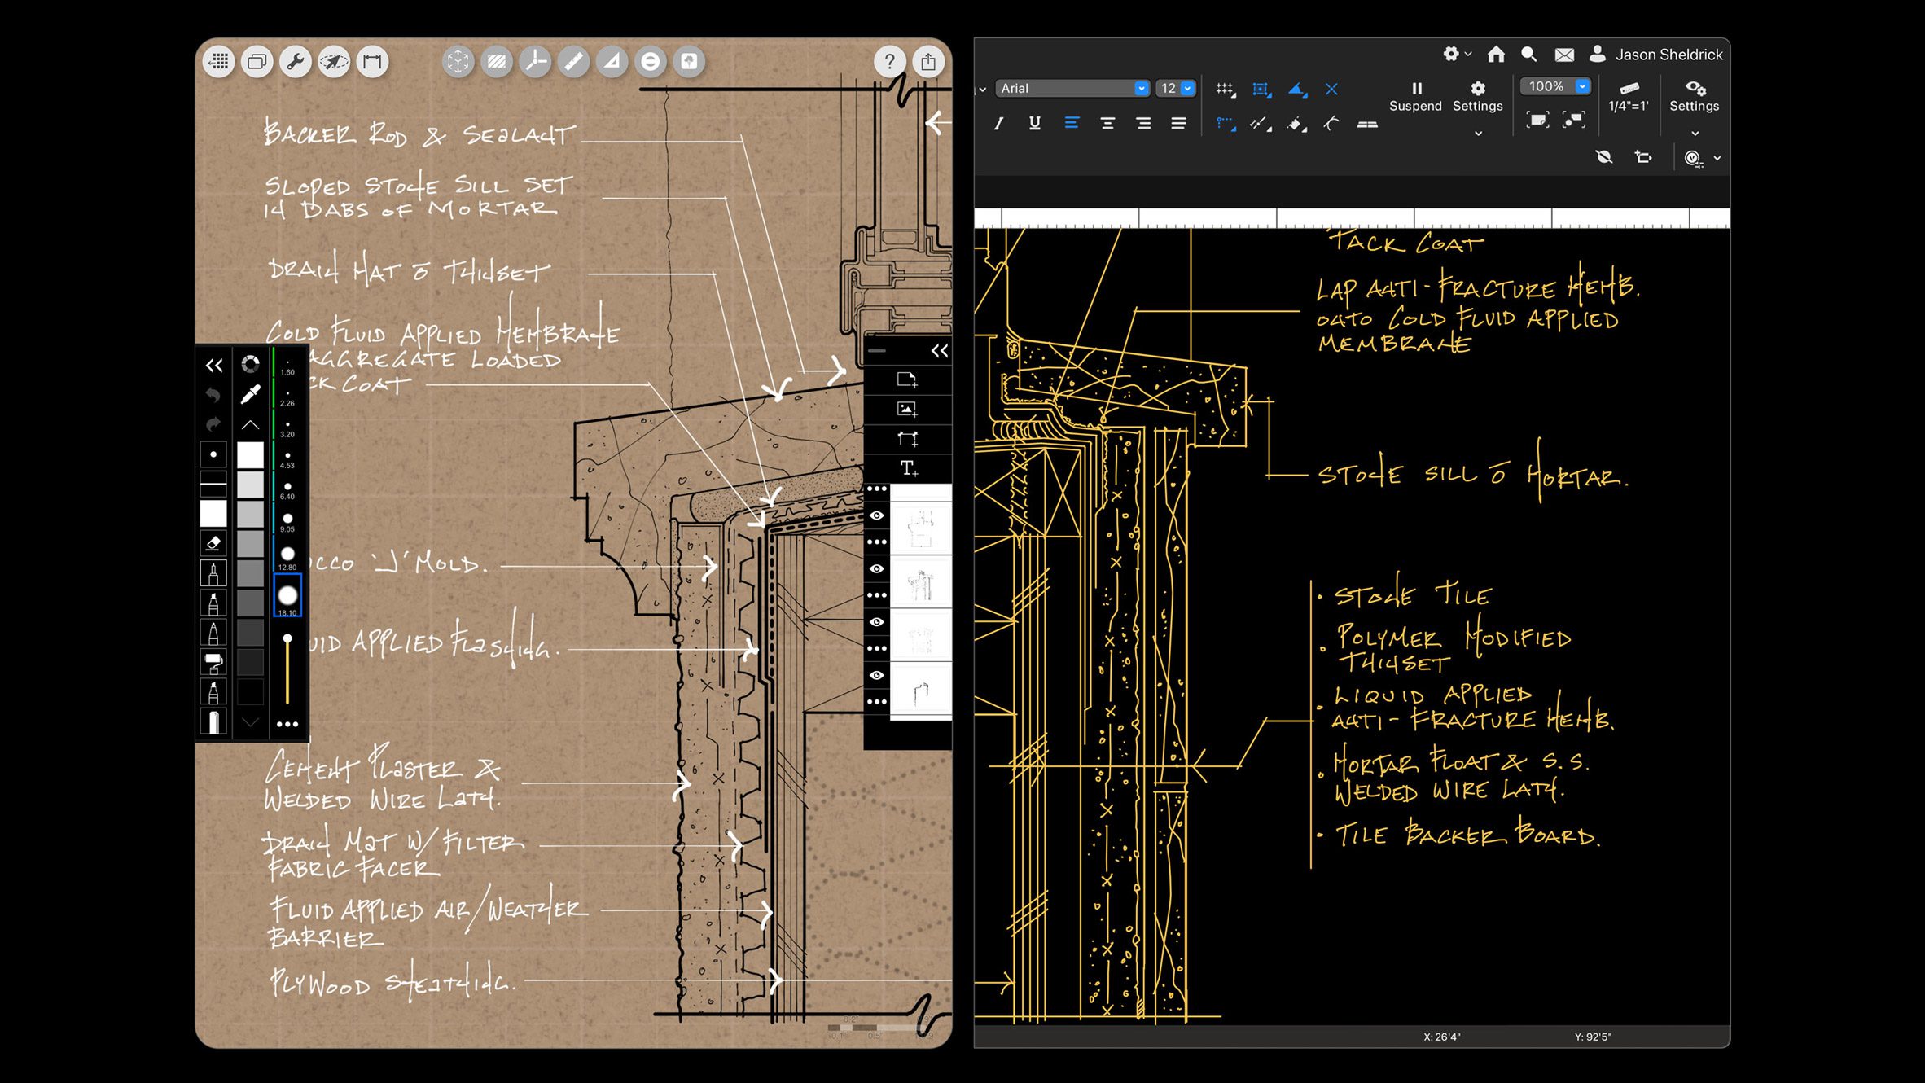Pick the eyedropper color sampler
1925x1083 pixels.
click(x=250, y=394)
